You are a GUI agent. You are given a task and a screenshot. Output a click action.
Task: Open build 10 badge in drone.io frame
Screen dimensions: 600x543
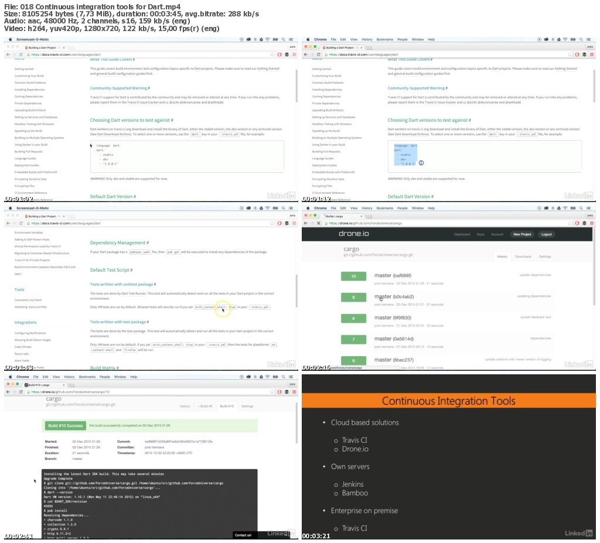pos(353,276)
